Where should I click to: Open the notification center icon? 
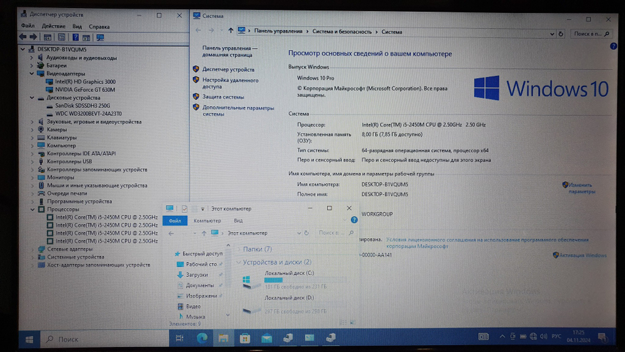tap(602, 337)
